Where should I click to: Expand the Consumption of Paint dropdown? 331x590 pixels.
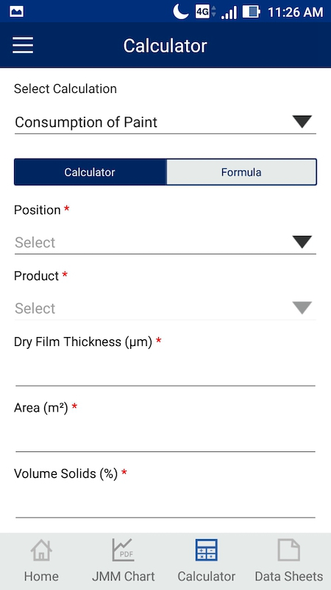coord(165,122)
